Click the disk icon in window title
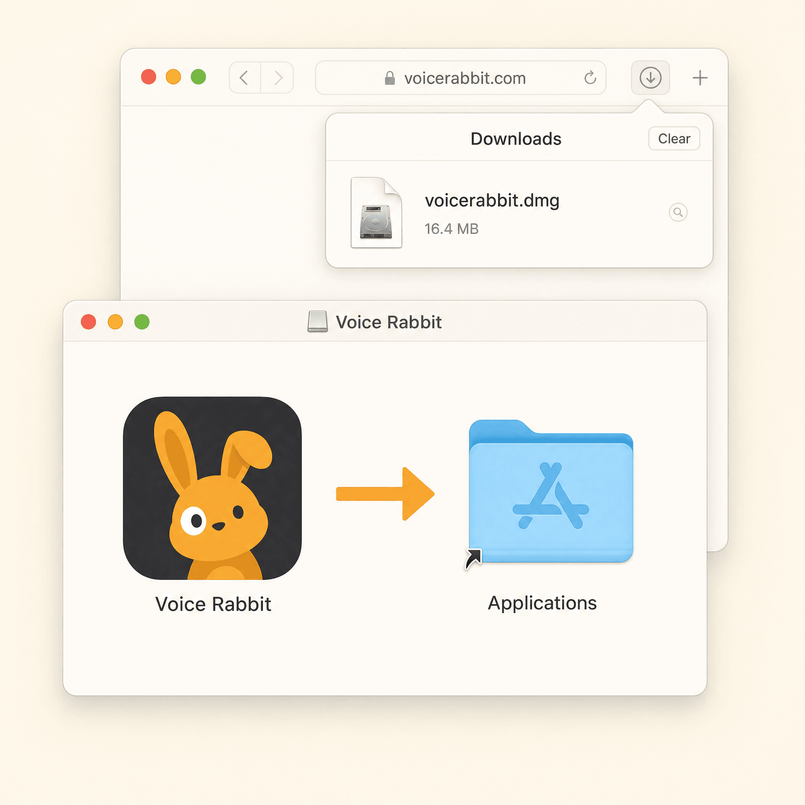The height and width of the screenshot is (805, 805). 317,322
